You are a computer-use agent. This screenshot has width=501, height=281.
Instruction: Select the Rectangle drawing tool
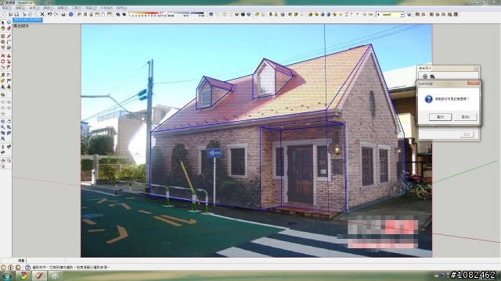pos(3,37)
